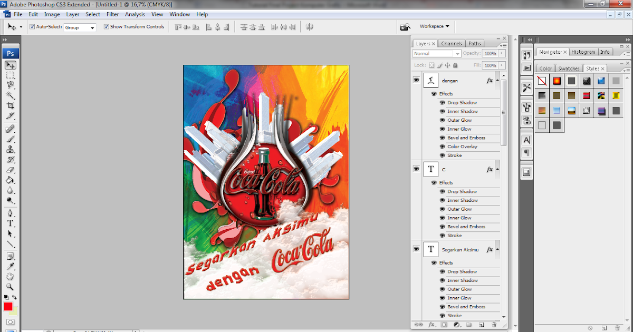633x332 pixels.
Task: Hide the 'Segarkan Aksimu' layer
Action: point(416,249)
